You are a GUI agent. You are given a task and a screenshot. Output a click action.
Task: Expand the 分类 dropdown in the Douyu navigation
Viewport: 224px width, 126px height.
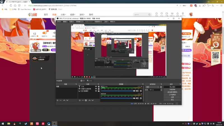pos(63,15)
